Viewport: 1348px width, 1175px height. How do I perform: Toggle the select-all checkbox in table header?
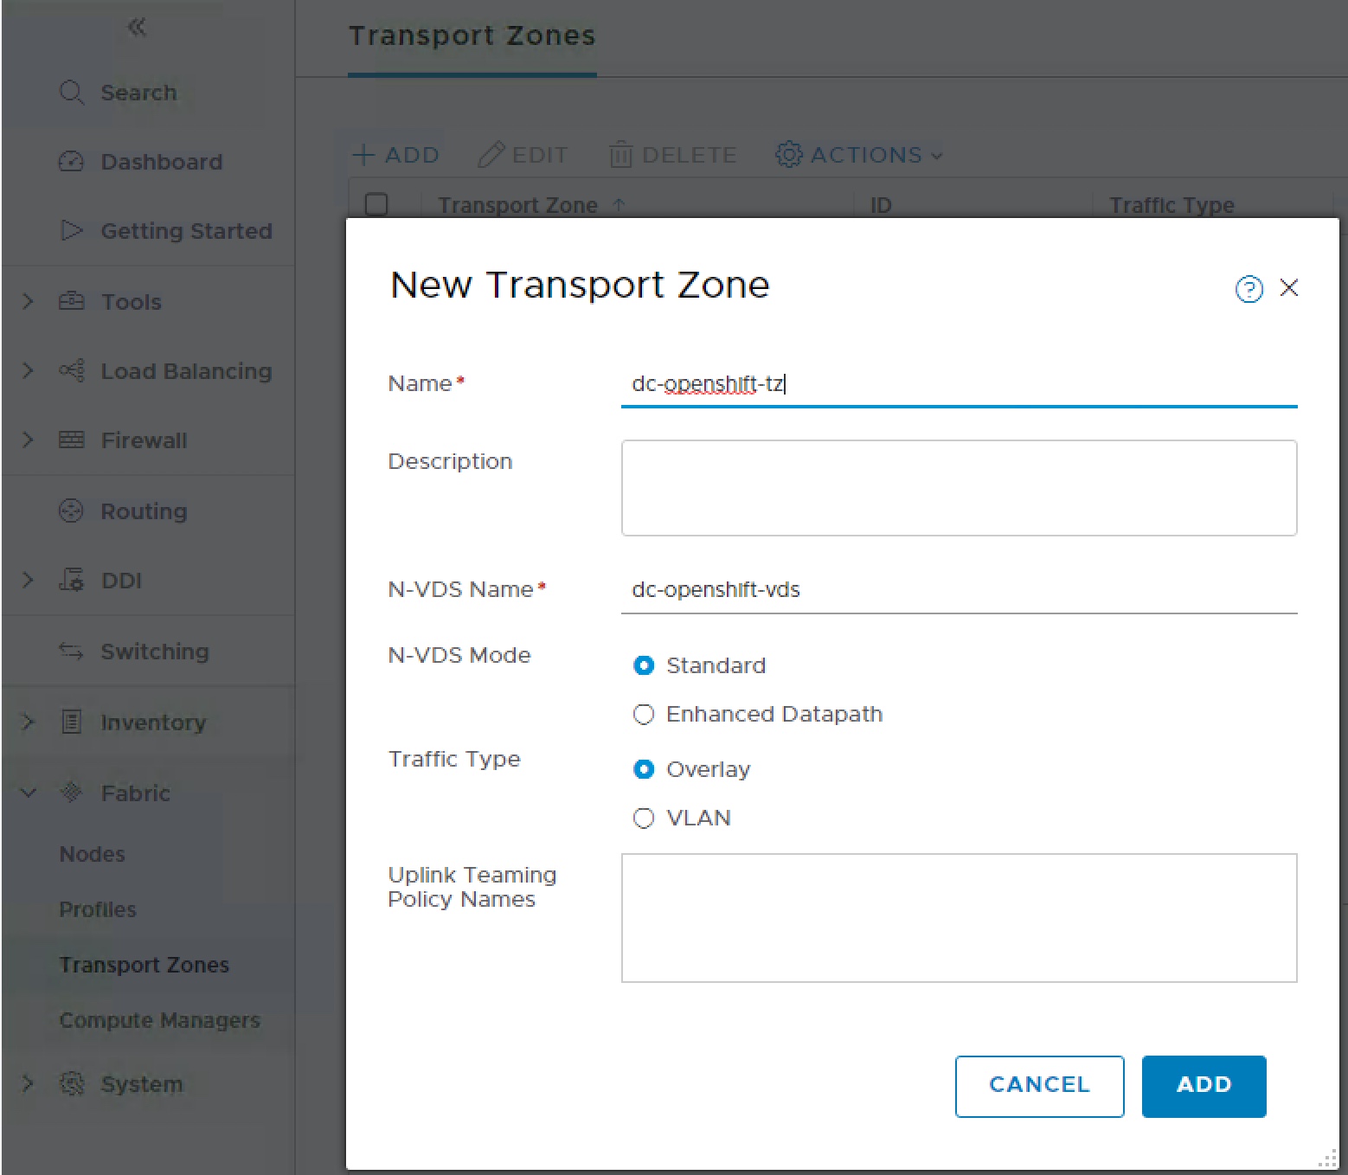click(x=376, y=204)
